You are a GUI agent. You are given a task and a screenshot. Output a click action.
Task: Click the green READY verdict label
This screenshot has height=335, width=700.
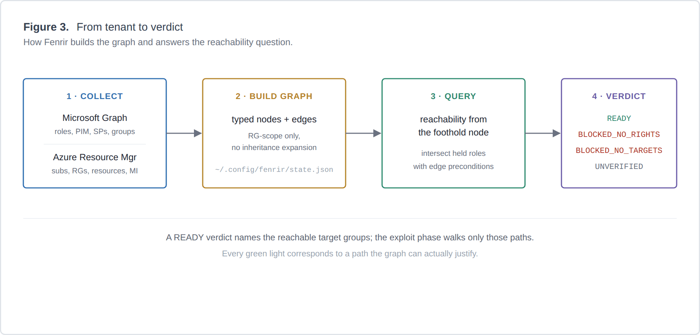[x=619, y=118]
